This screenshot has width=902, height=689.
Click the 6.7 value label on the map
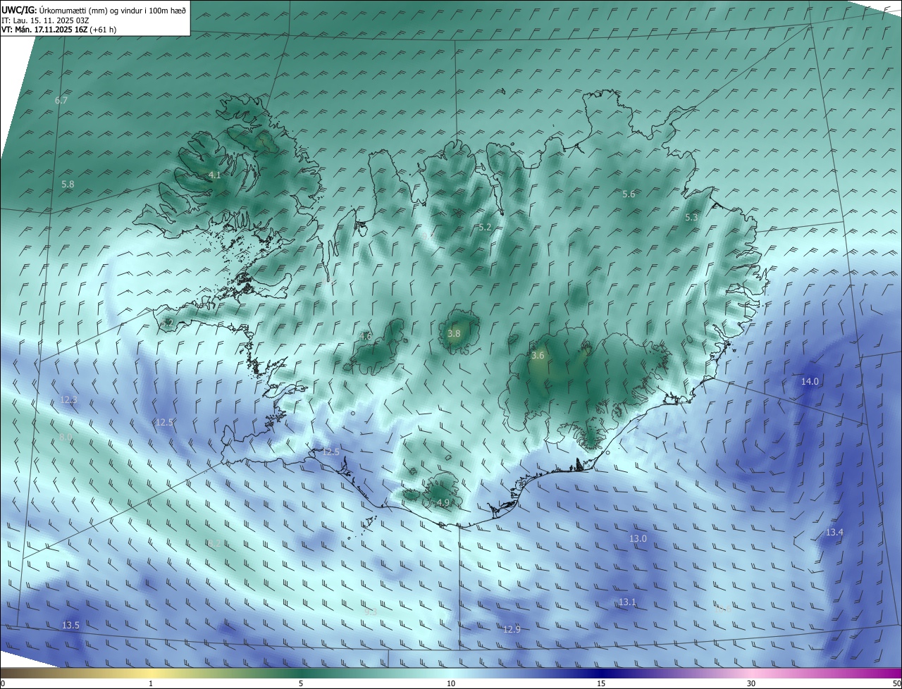(61, 101)
